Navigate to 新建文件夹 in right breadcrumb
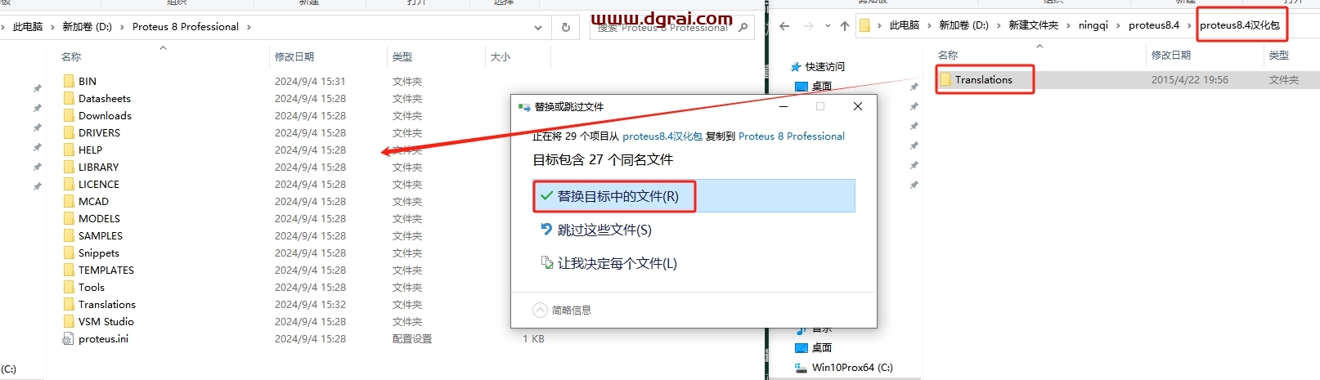The width and height of the screenshot is (1320, 380). [x=1033, y=25]
